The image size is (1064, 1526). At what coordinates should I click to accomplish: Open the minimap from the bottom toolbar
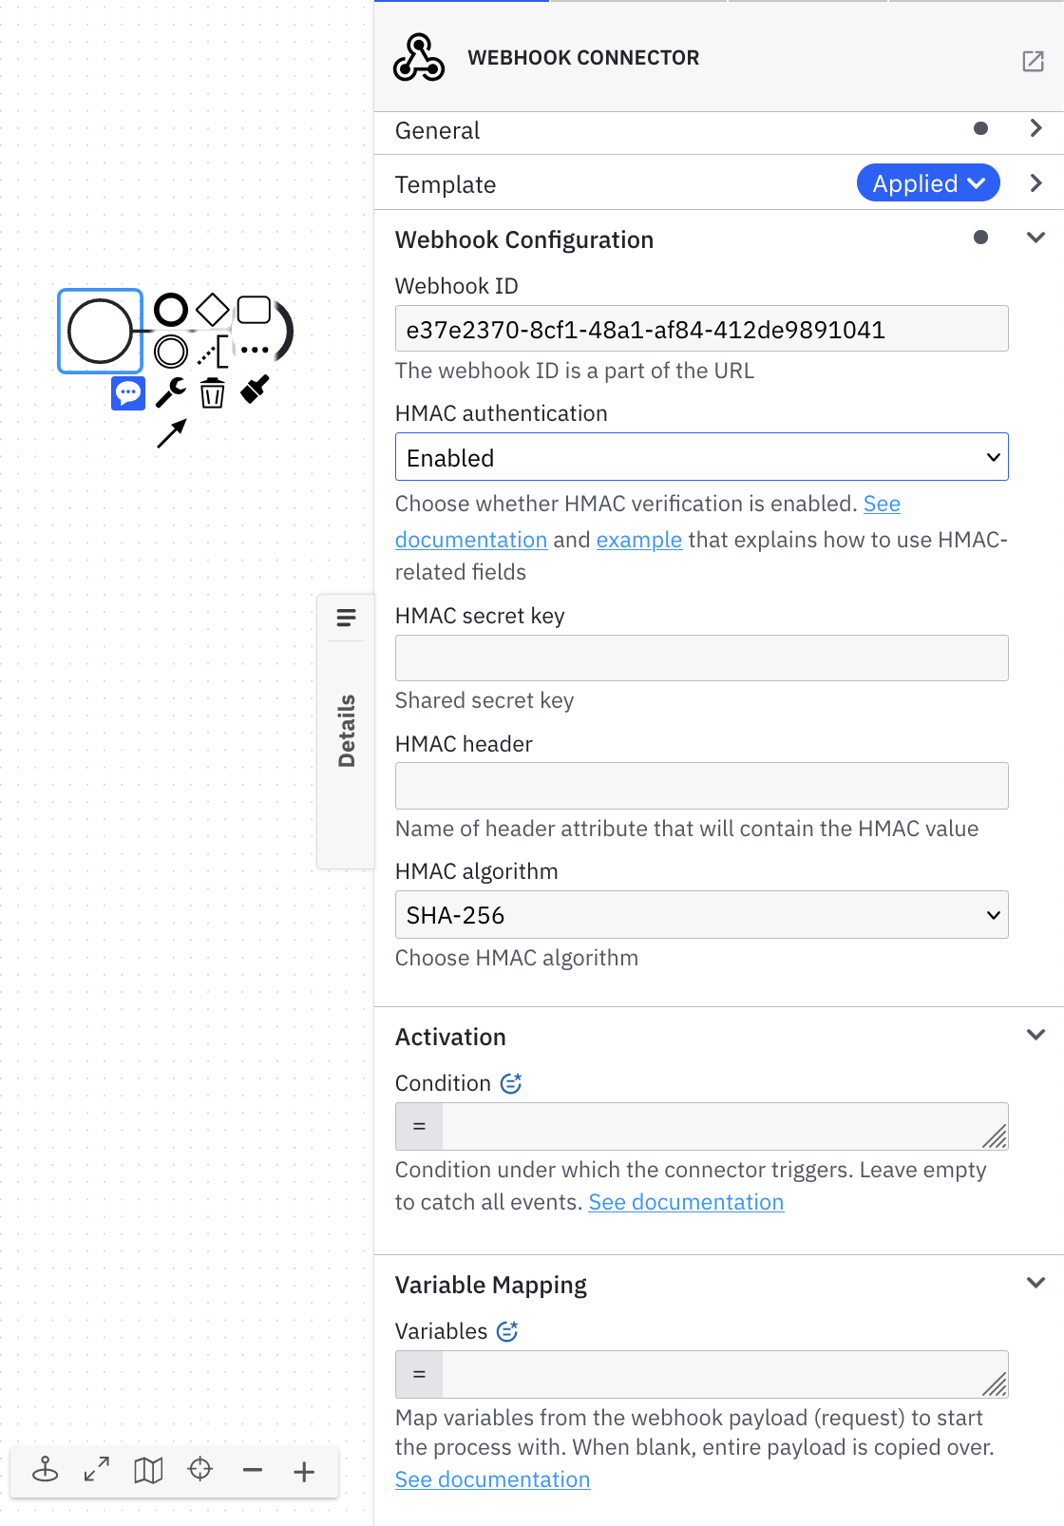(148, 1471)
